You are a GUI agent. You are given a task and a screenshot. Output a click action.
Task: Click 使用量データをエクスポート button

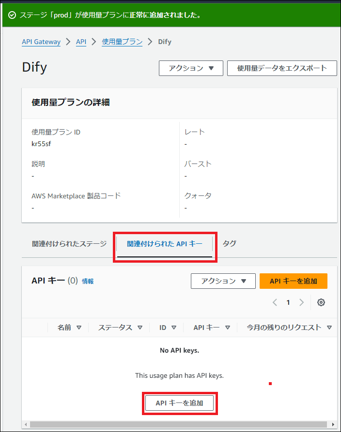pos(282,68)
